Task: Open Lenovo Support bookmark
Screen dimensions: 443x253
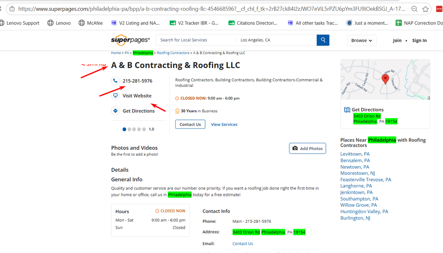Action: pyautogui.click(x=20, y=23)
